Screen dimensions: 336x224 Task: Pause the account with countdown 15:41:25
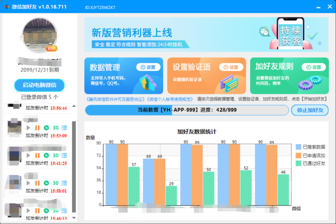point(38,156)
